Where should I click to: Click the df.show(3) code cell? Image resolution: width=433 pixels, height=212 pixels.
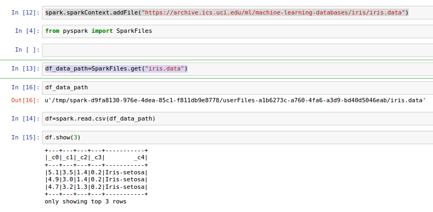tap(238, 138)
